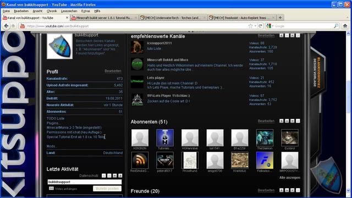Move Abonnenten module with up arrow
352x198 pixels.
coord(287,121)
